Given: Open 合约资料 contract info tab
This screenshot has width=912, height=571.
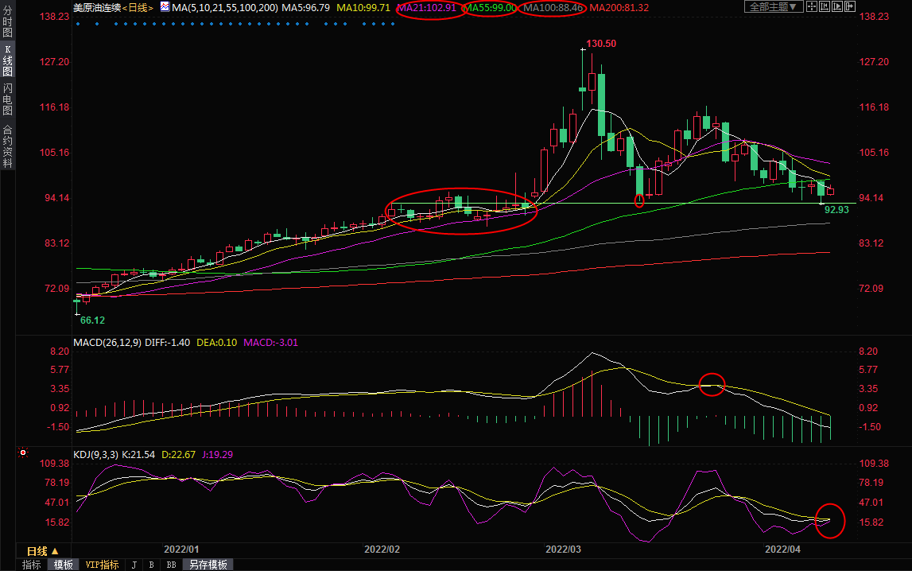Looking at the screenshot, I should [x=7, y=146].
